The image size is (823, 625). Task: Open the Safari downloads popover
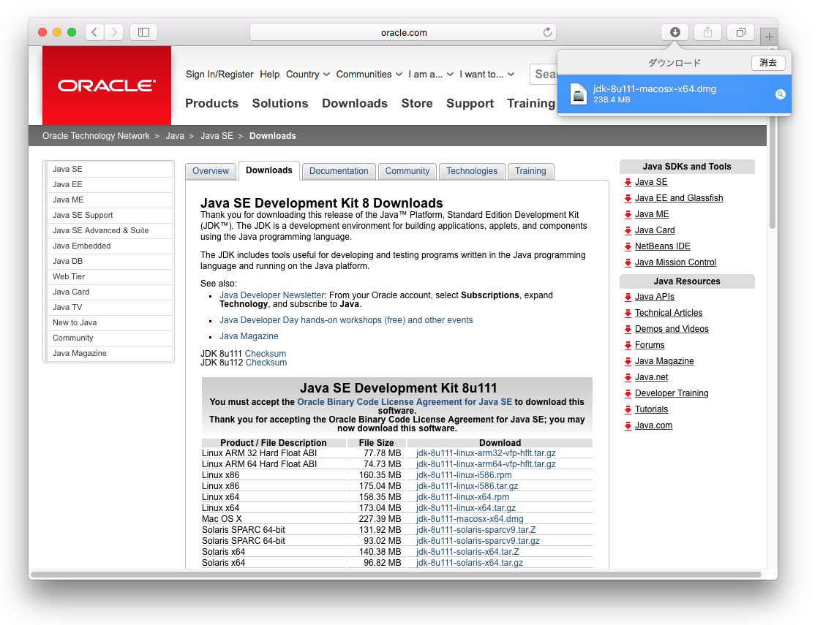click(x=675, y=32)
